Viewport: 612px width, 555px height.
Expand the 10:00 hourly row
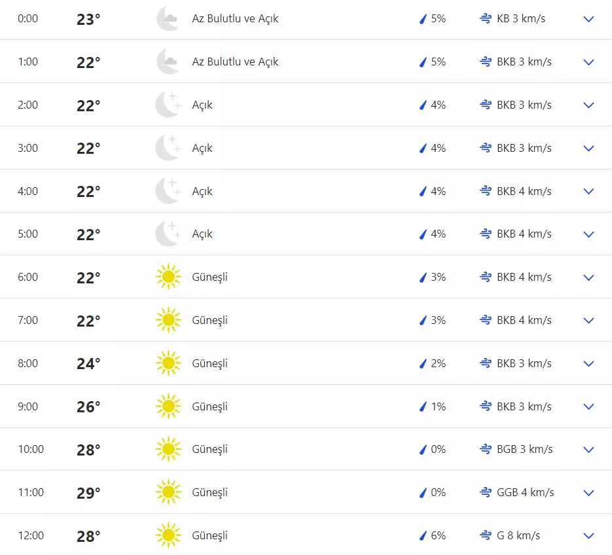point(588,450)
